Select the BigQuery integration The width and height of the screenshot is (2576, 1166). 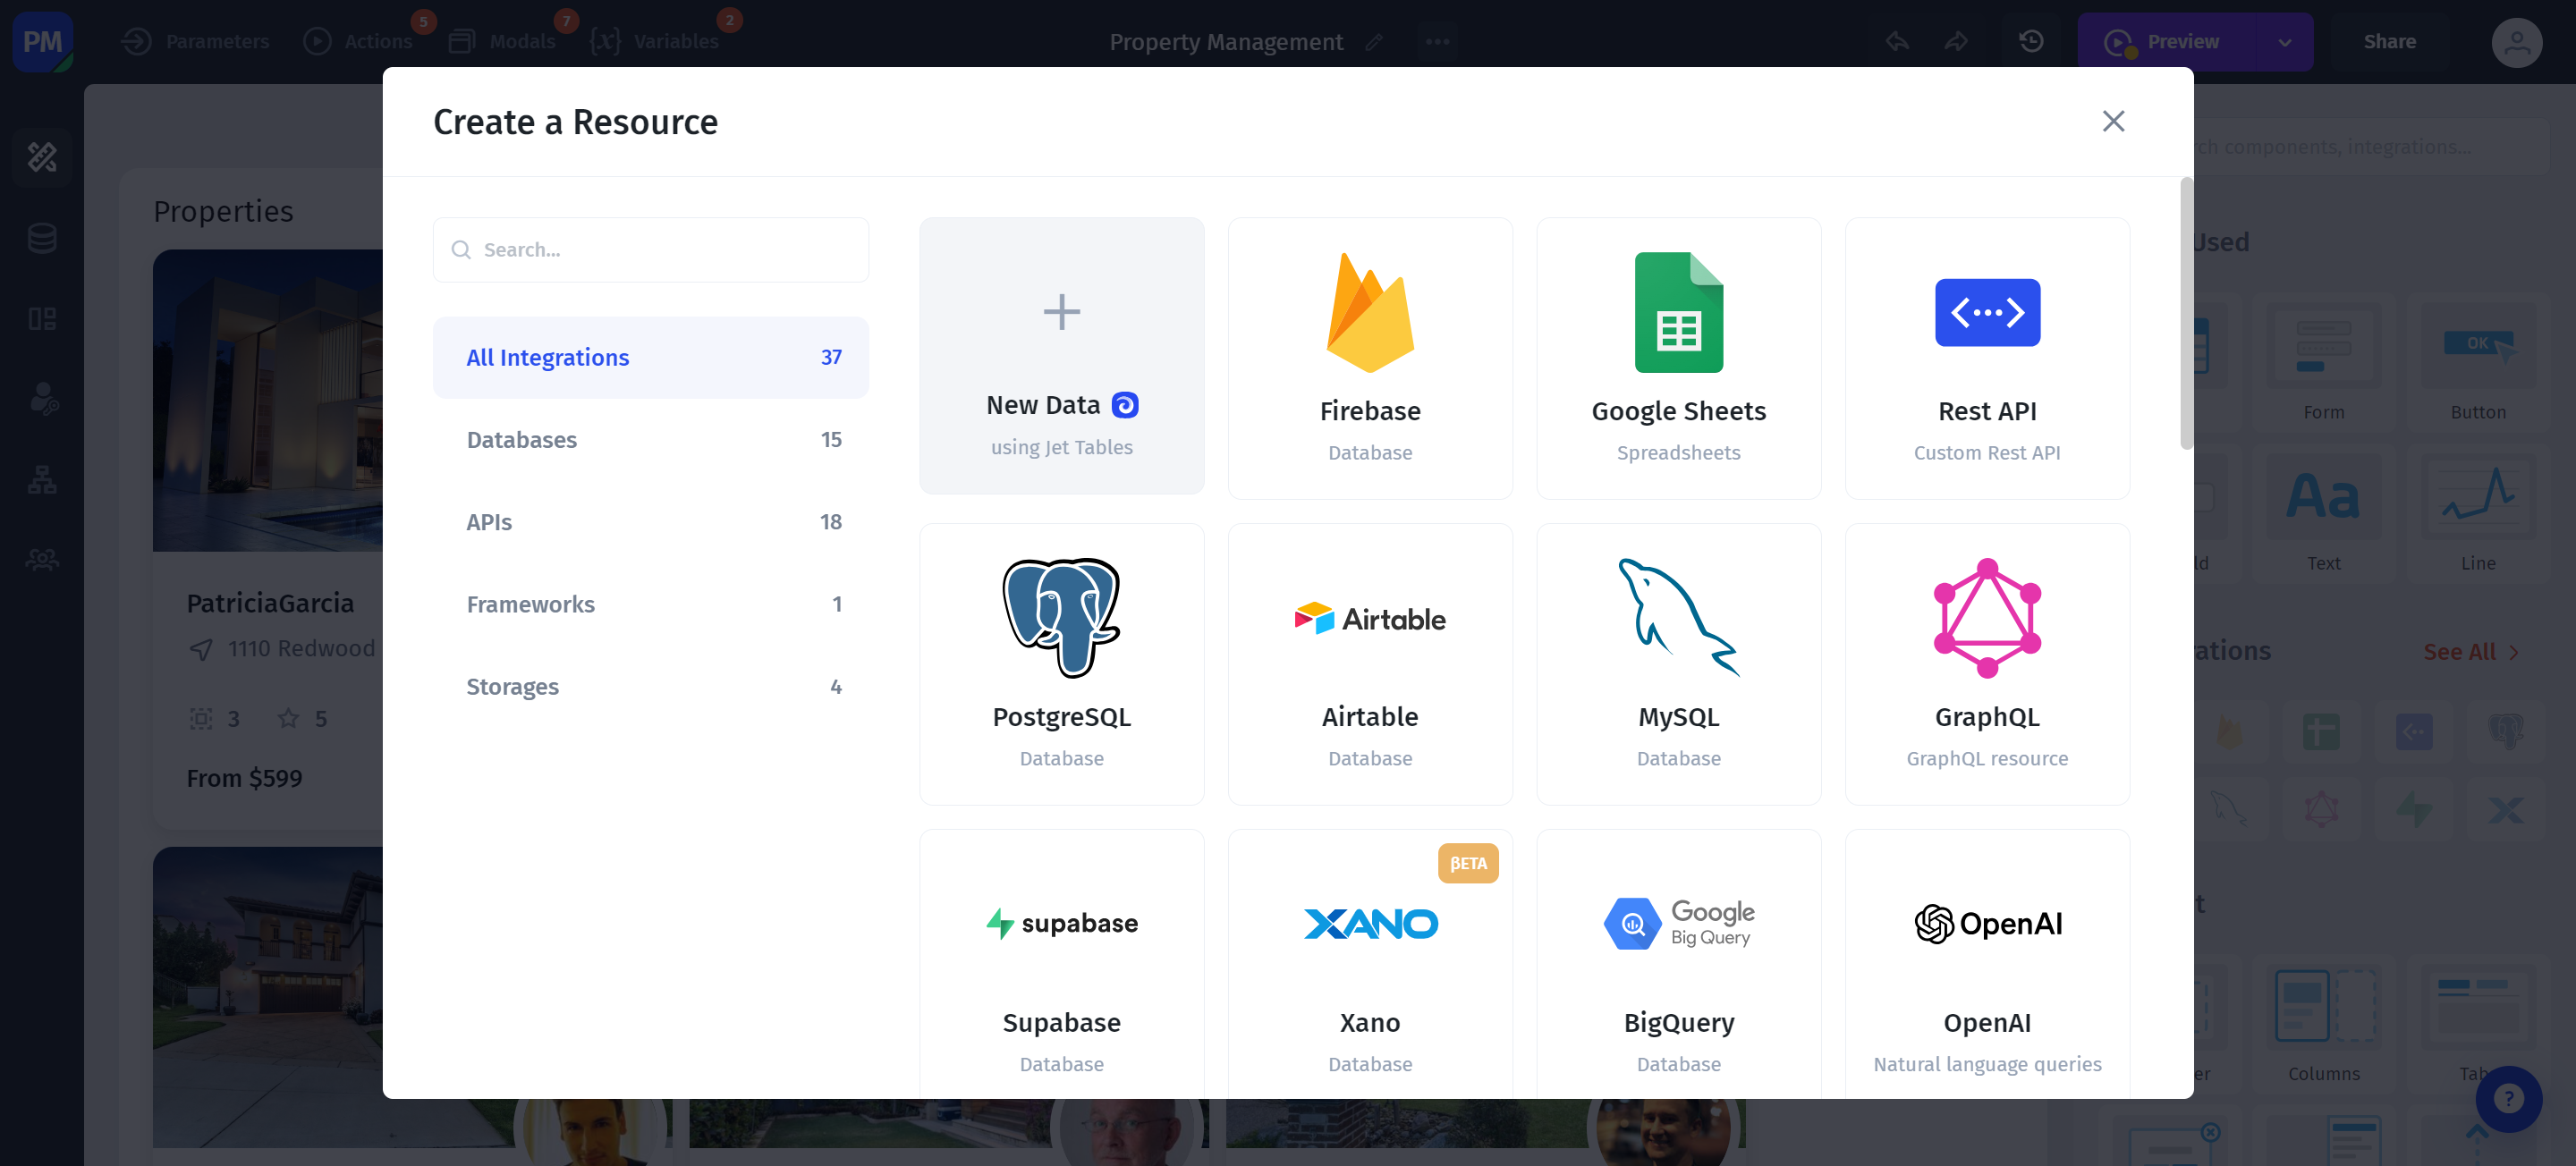(x=1678, y=965)
